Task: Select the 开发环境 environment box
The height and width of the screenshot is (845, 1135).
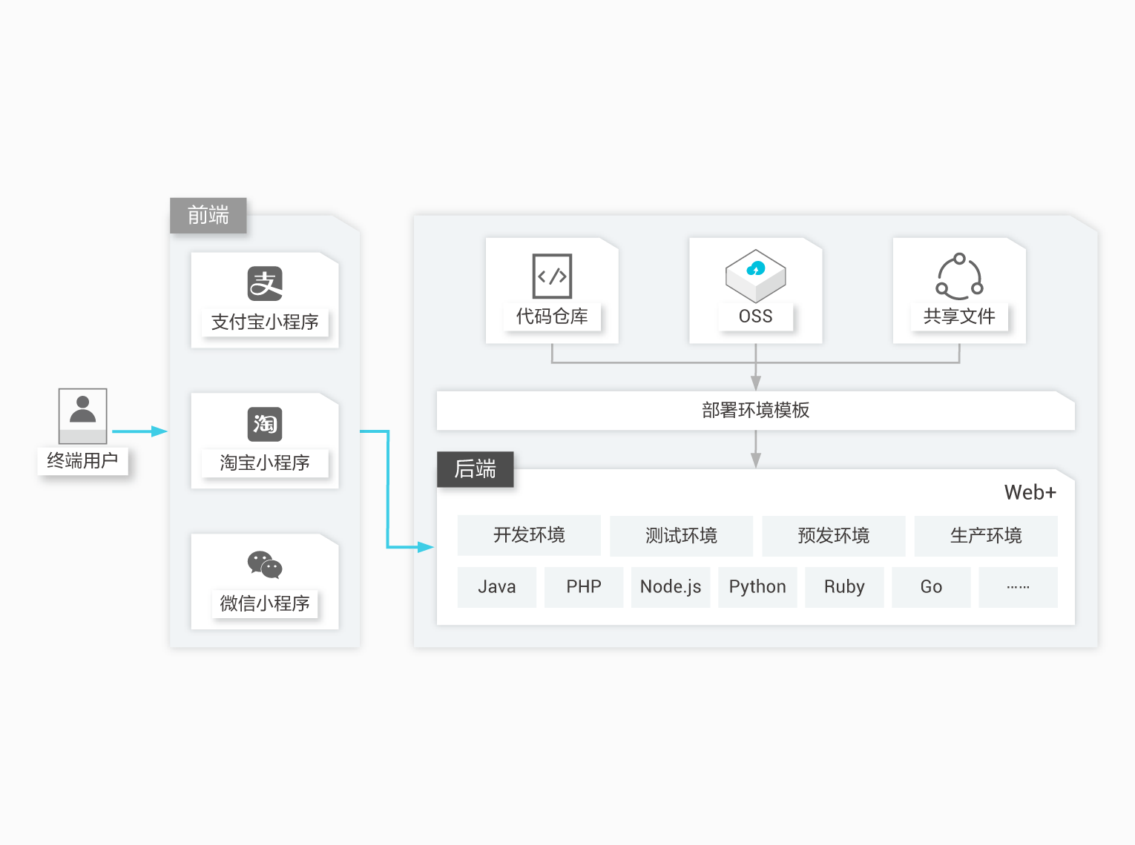Action: click(529, 535)
